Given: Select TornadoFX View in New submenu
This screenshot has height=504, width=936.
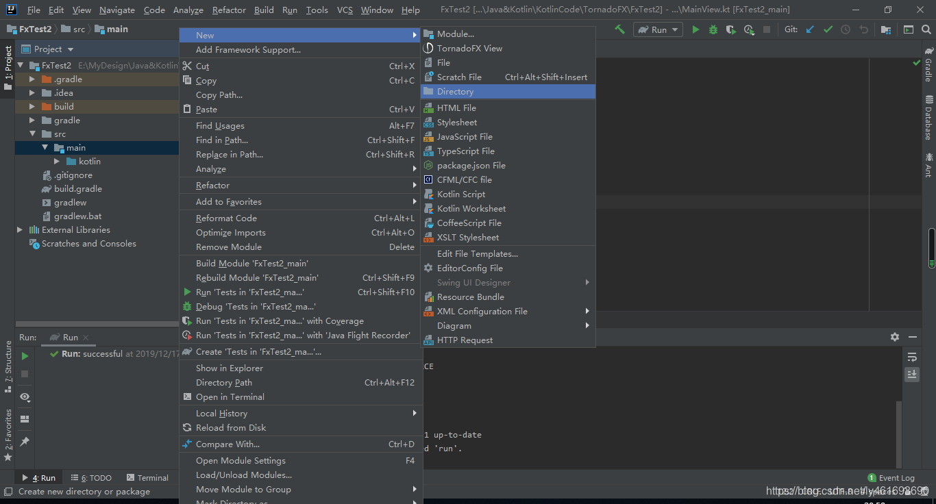Looking at the screenshot, I should pyautogui.click(x=508, y=49).
